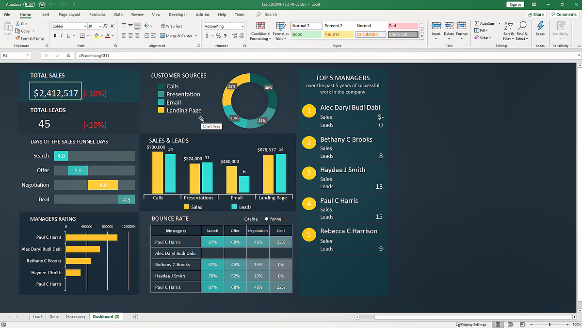Open the Processing sheet tab
The height and width of the screenshot is (328, 582).
[x=75, y=316]
